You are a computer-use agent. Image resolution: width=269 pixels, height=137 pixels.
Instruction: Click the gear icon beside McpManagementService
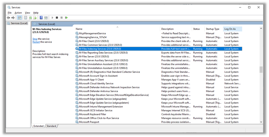click(x=77, y=33)
